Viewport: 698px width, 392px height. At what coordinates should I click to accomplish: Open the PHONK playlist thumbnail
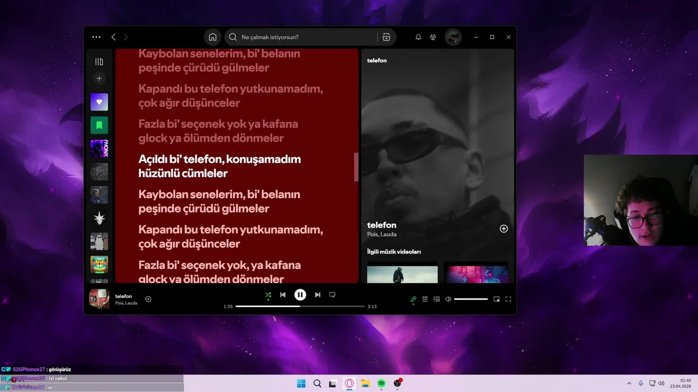coord(99,149)
